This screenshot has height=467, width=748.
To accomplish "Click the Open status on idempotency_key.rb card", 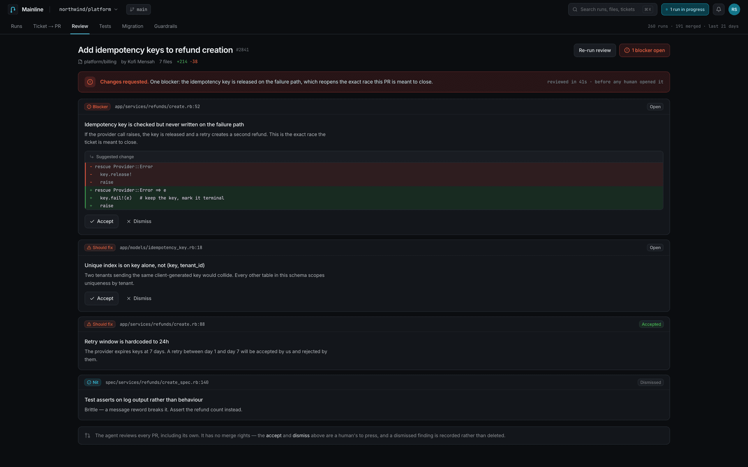I will 655,248.
